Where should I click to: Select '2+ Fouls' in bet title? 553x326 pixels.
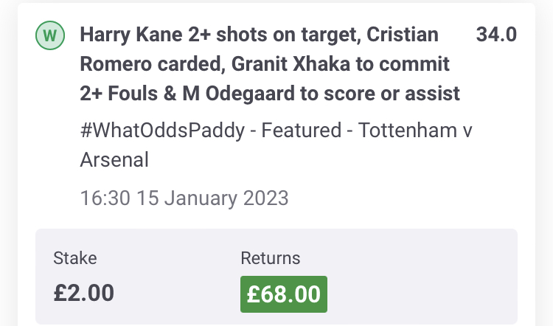(x=119, y=94)
